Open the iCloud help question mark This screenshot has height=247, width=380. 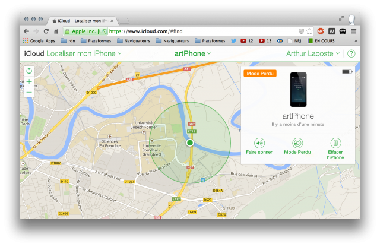[x=351, y=53]
